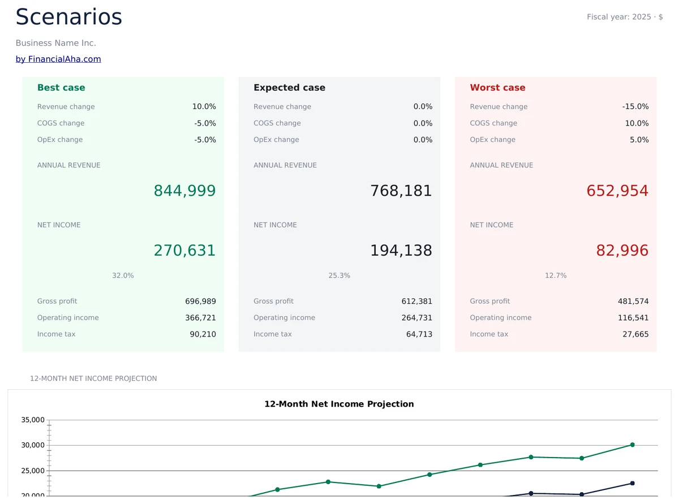679x504 pixels.
Task: Click Best case revenue change value 10.0%
Action: coord(204,106)
